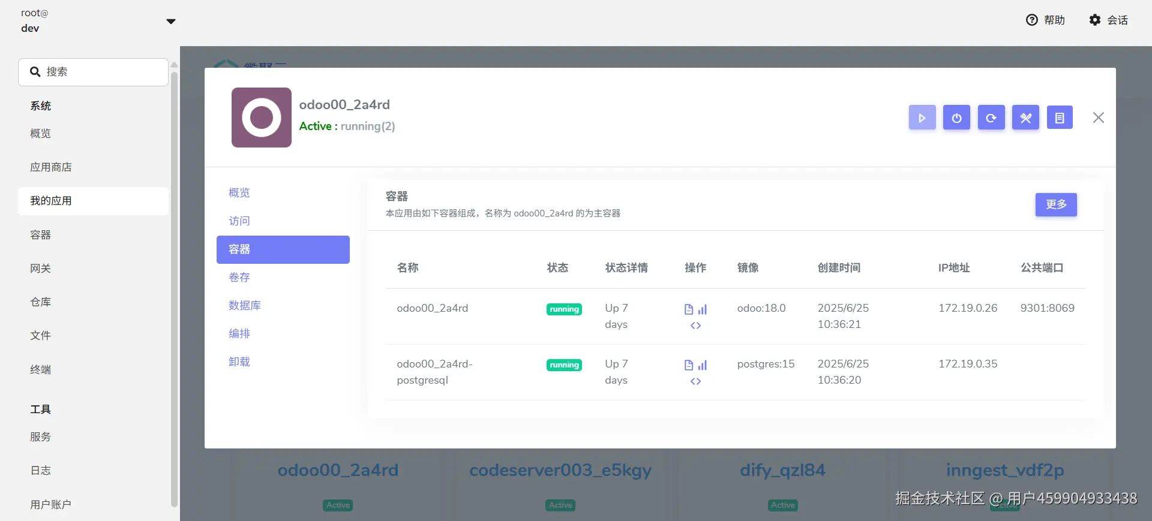Screen dimensions: 1152x521
Task: Click the 状态详情 column header
Action: [x=626, y=268]
